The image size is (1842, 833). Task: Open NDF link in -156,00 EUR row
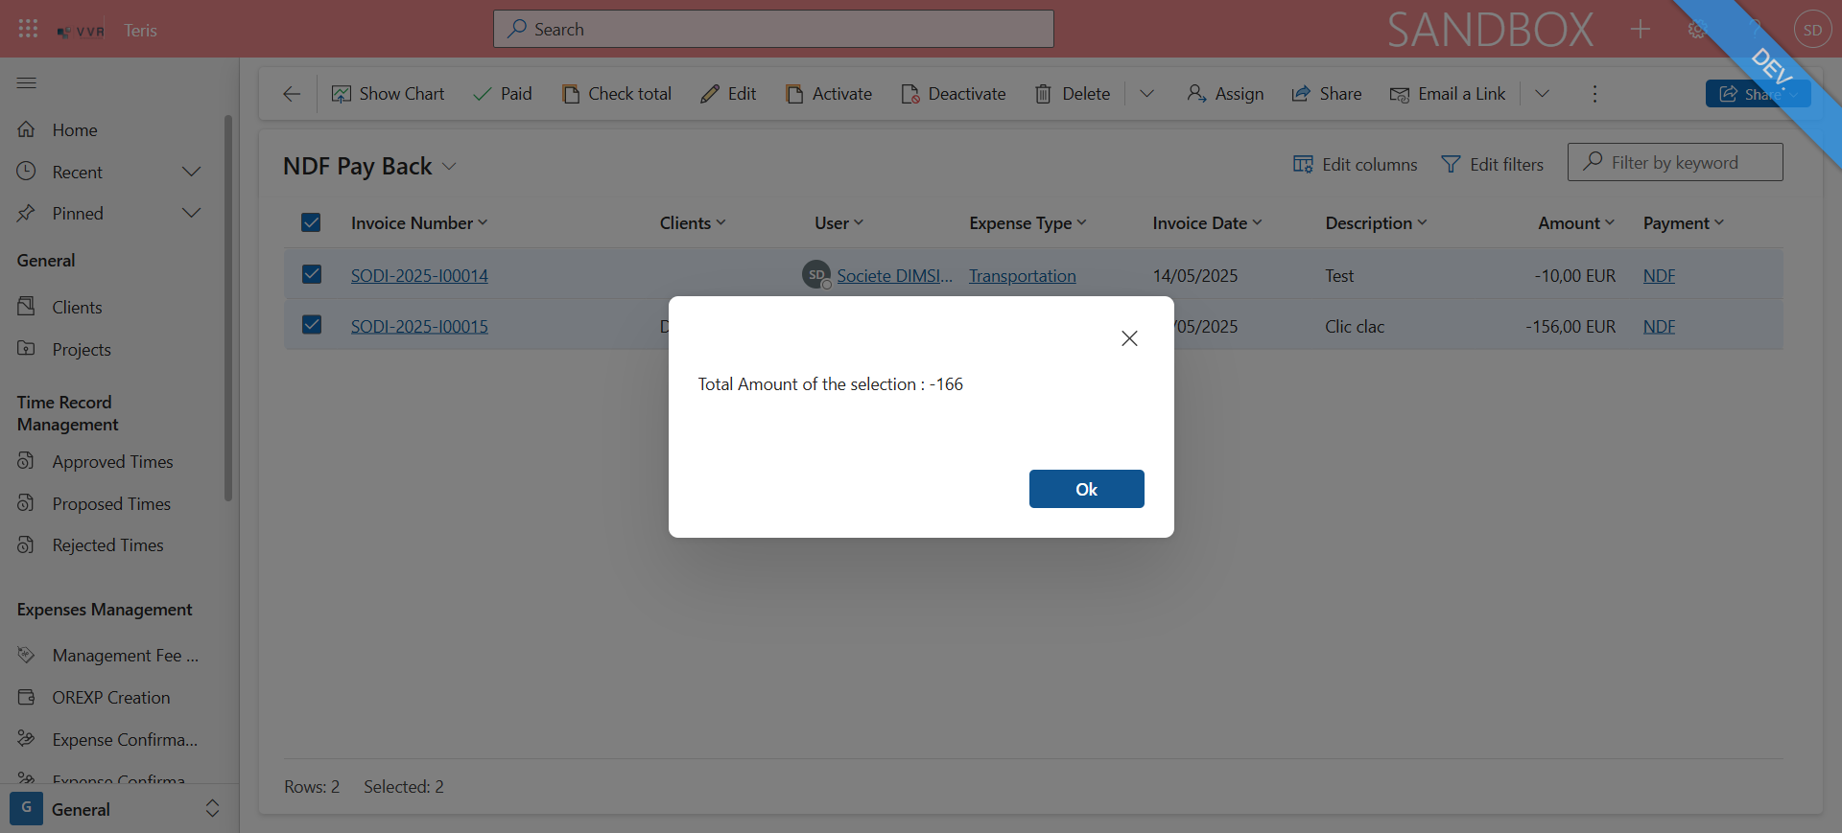1659,327
